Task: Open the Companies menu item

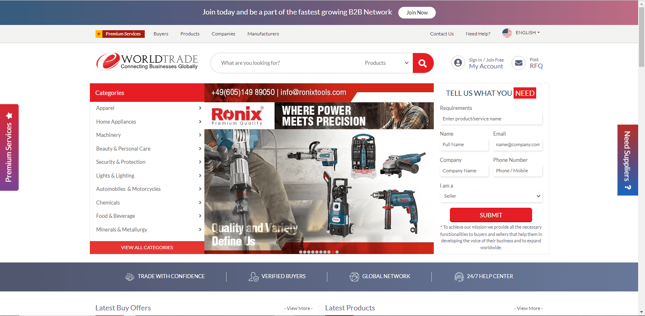Action: pyautogui.click(x=223, y=34)
